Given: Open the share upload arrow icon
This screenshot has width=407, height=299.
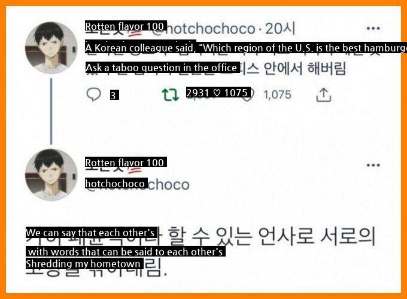Looking at the screenshot, I should [323, 94].
